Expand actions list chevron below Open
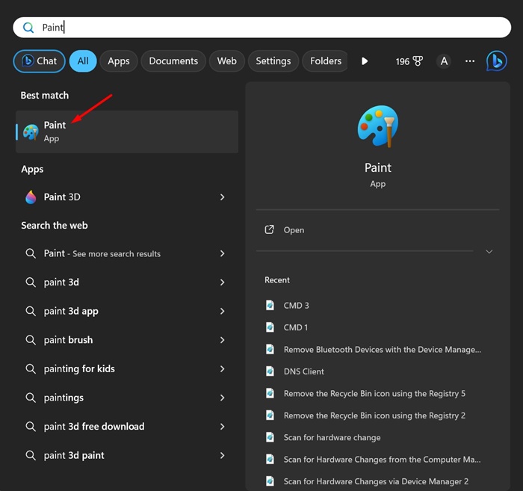523x491 pixels. 489,252
